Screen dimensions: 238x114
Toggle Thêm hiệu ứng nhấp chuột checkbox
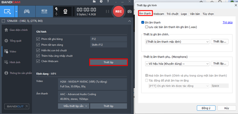coord(38,56)
